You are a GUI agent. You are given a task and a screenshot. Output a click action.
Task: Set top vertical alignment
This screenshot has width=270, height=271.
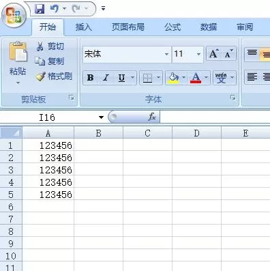tap(252, 54)
